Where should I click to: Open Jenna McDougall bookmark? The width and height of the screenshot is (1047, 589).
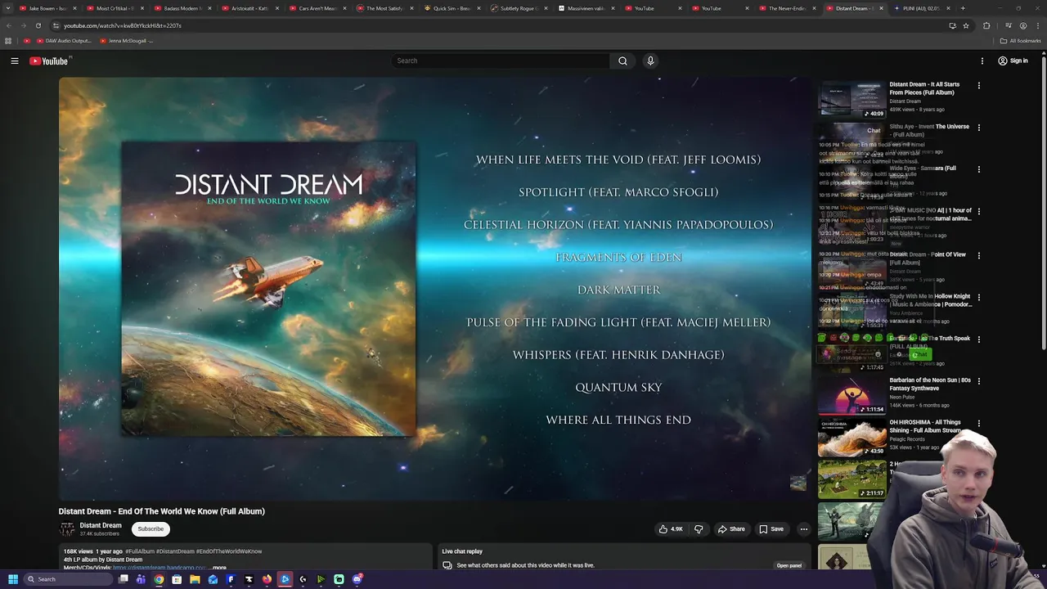pos(126,41)
